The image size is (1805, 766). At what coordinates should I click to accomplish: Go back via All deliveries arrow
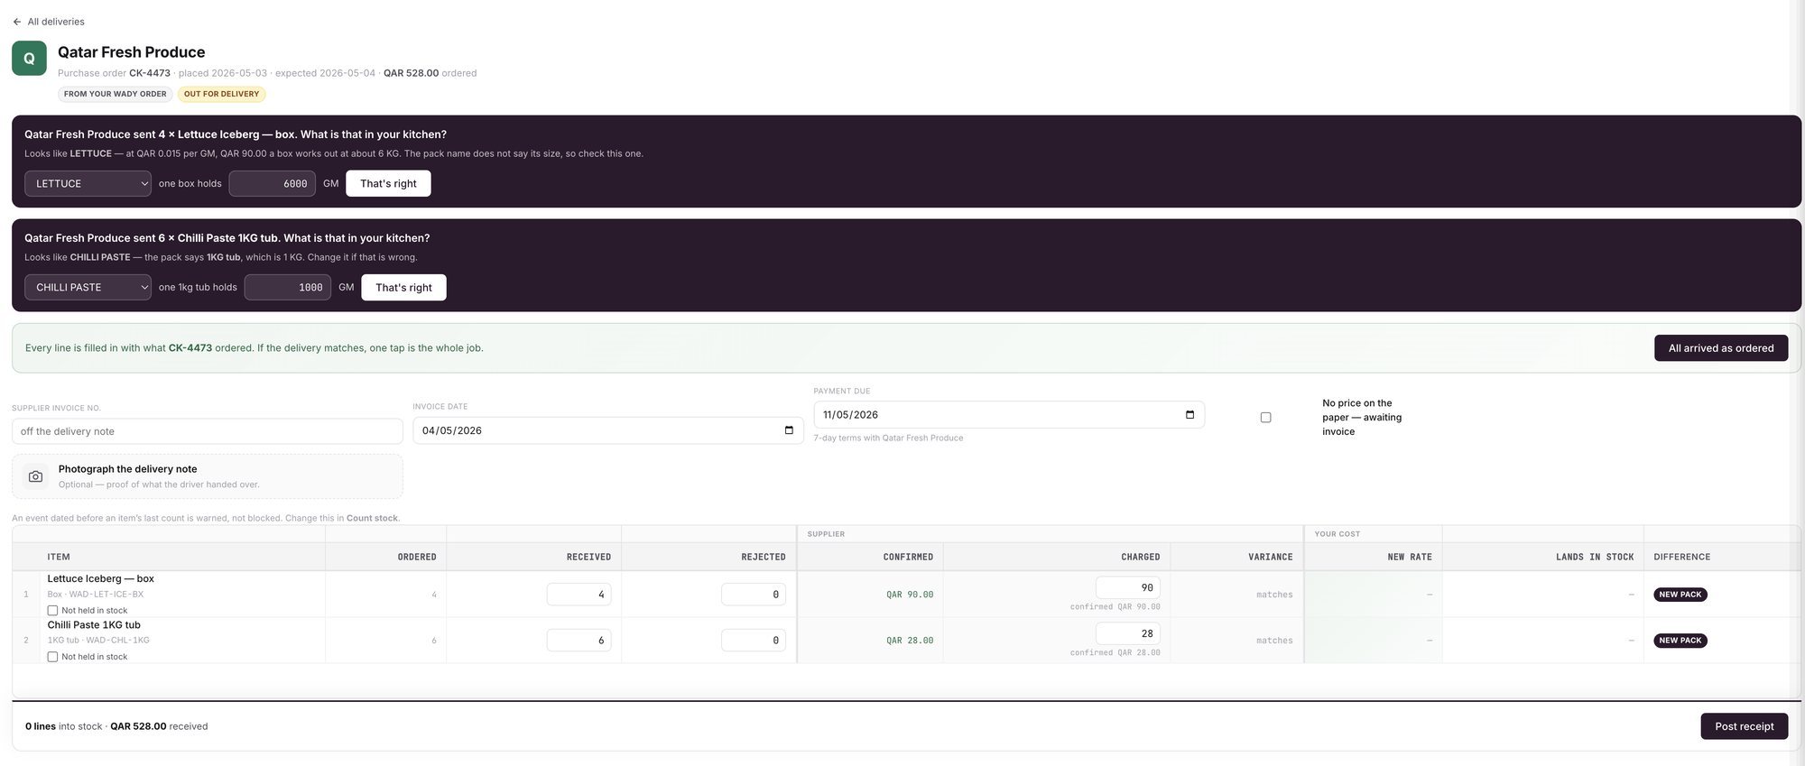pos(17,22)
